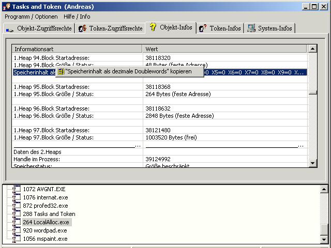Viewport: 331px width, 248px height.
Task: Click process list scroll up arrow
Action: pos(324,189)
